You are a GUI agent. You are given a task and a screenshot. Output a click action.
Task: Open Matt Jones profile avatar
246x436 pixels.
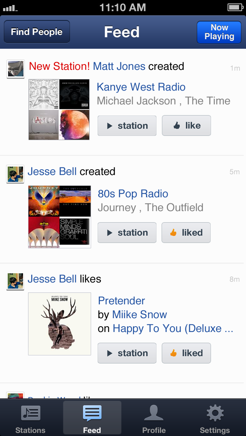pyautogui.click(x=15, y=69)
